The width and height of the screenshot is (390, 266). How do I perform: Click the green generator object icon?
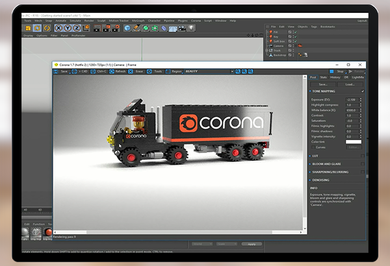tap(146, 28)
